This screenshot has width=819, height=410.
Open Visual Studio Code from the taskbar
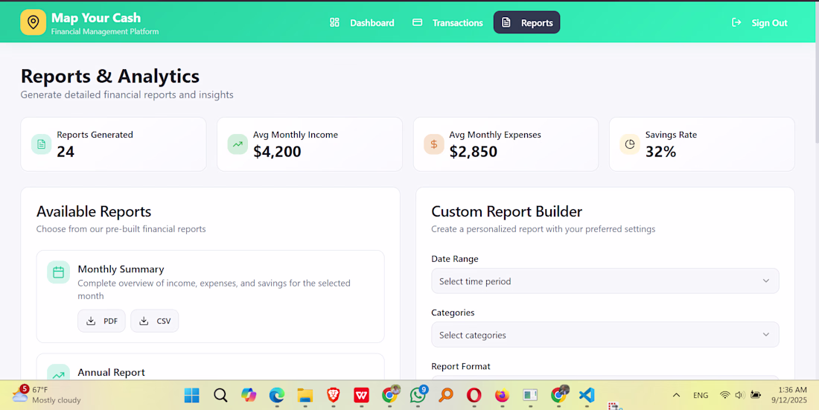tap(587, 395)
